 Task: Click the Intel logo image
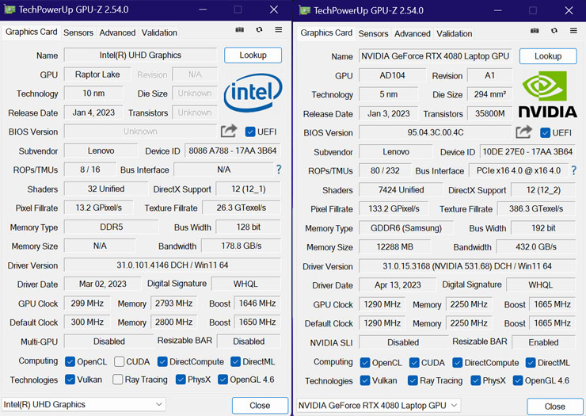[x=253, y=94]
